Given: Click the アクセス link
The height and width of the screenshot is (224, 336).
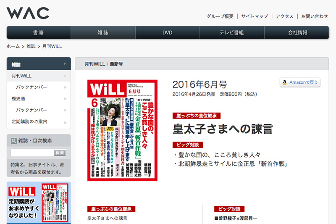Looking at the screenshot, I should [284, 16].
